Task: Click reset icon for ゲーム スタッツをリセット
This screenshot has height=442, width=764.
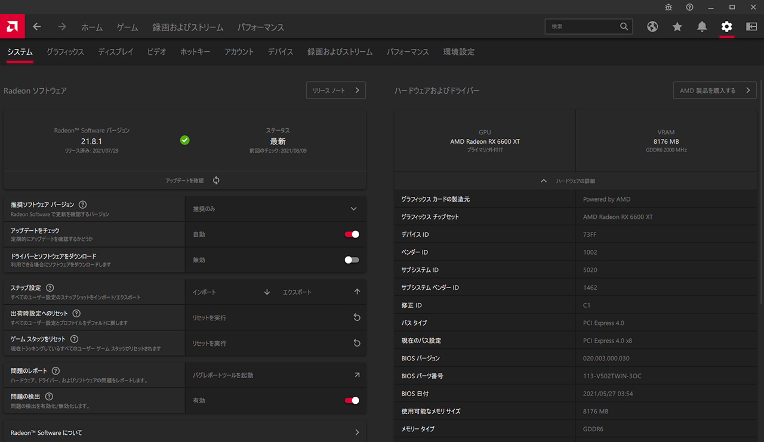Action: click(x=357, y=343)
